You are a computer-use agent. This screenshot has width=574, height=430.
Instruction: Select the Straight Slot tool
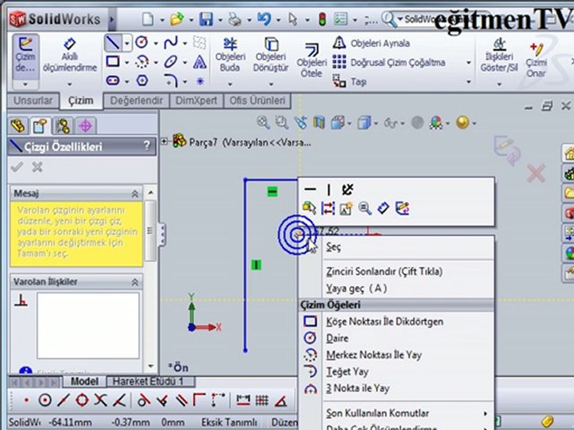(x=113, y=80)
